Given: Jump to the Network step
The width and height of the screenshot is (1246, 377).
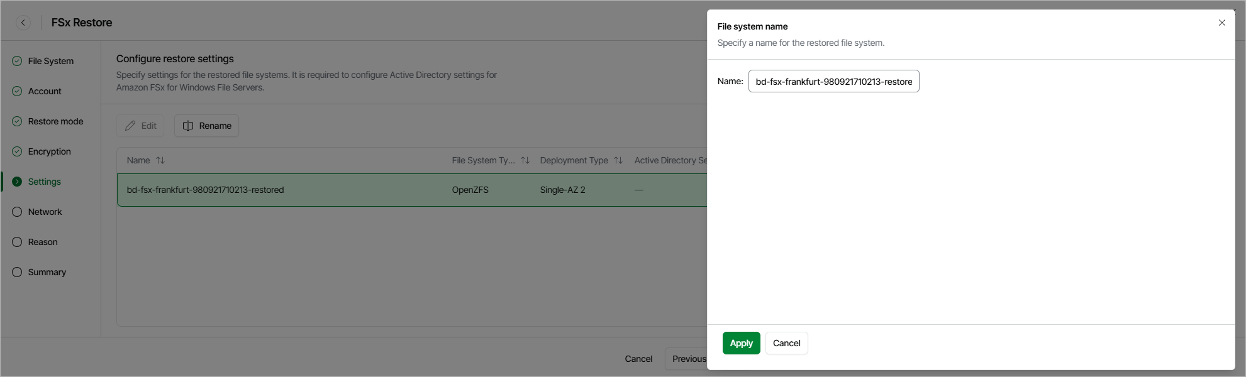Looking at the screenshot, I should tap(45, 212).
